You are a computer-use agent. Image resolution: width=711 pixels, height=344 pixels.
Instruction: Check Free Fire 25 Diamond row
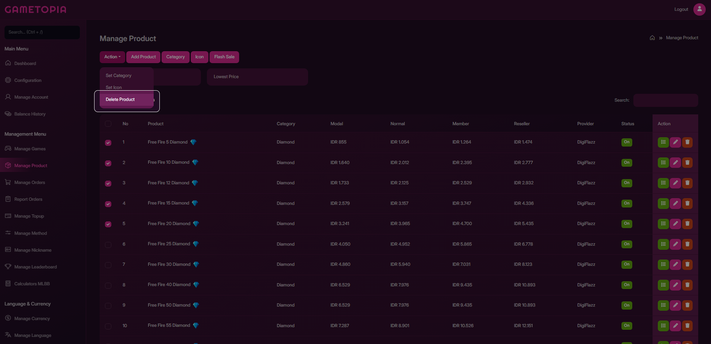[x=108, y=244]
